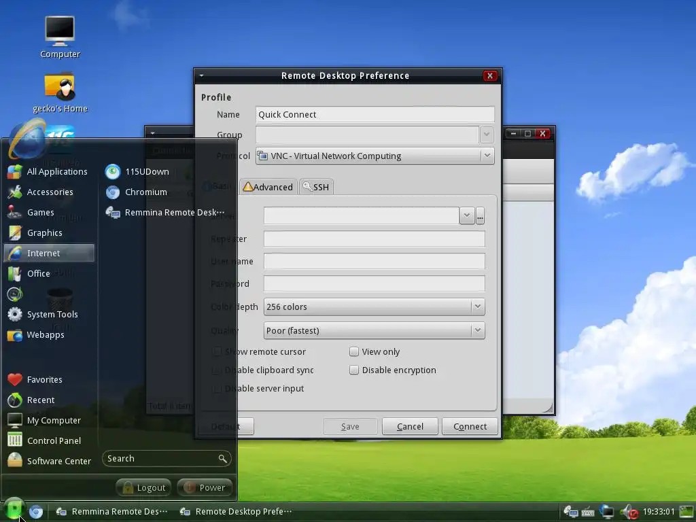Click the Server browse ellipsis button
Viewport: 696px width, 522px height.
481,215
